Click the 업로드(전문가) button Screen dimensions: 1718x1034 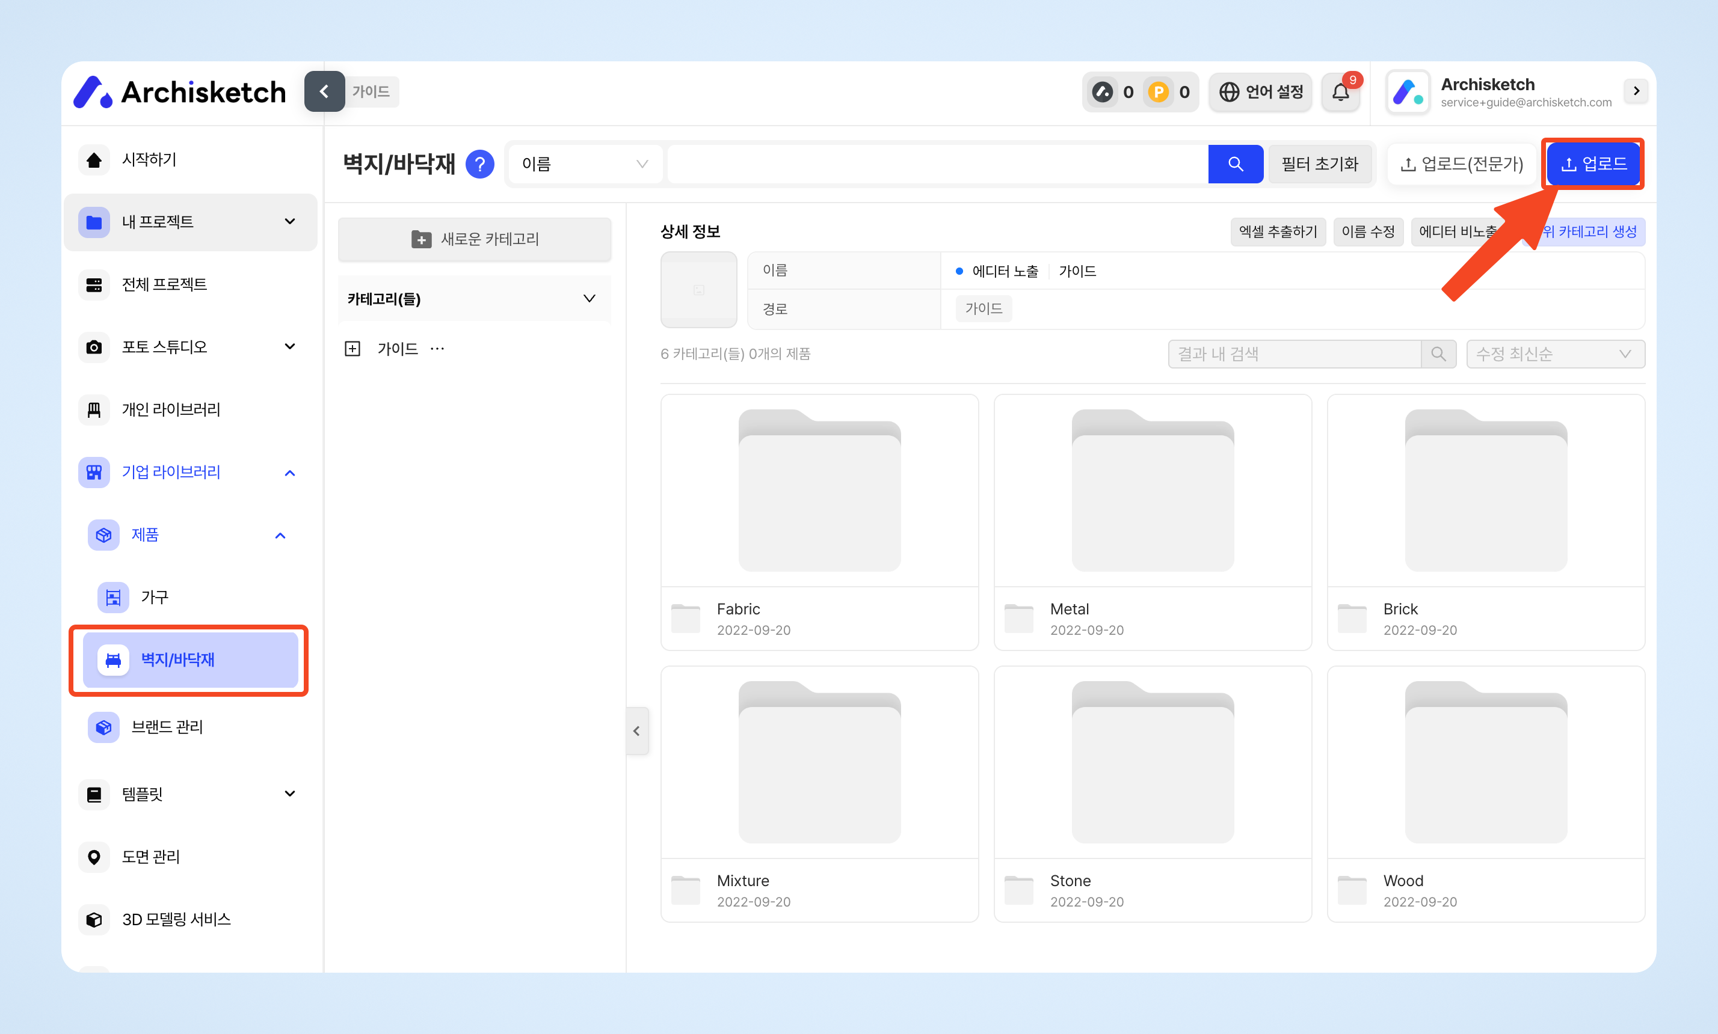click(x=1461, y=164)
